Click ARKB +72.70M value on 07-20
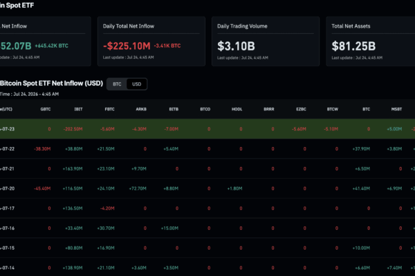 (x=138, y=188)
